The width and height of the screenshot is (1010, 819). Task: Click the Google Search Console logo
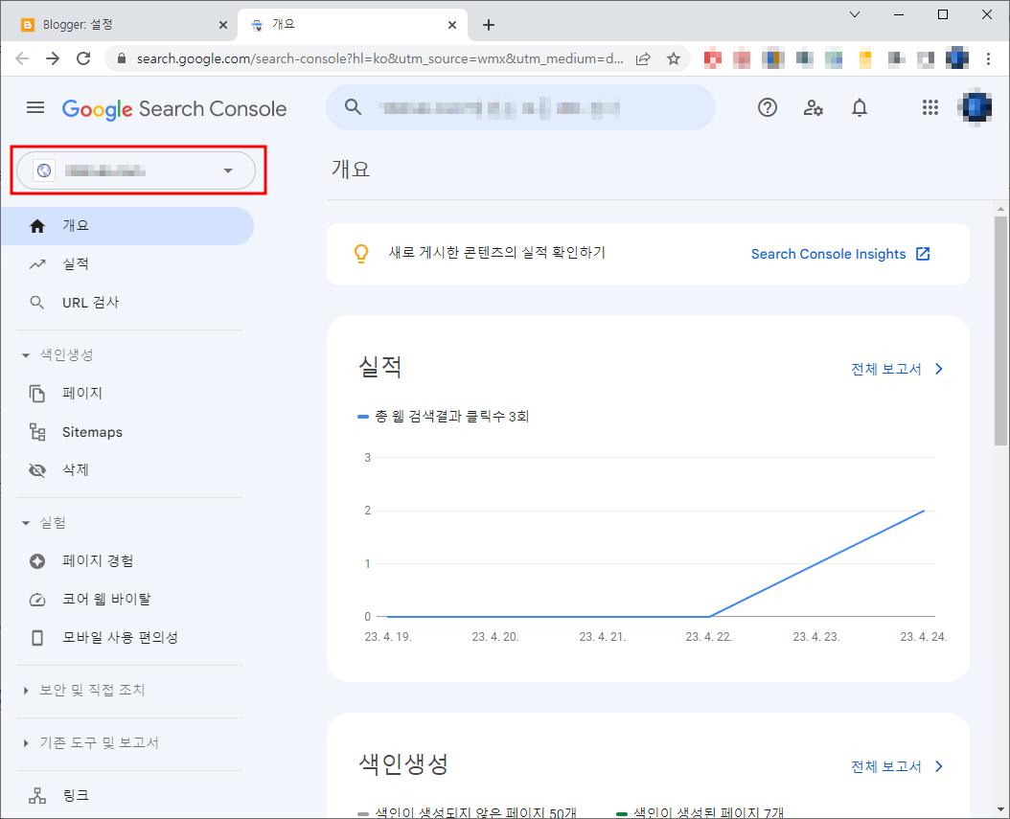[x=173, y=109]
